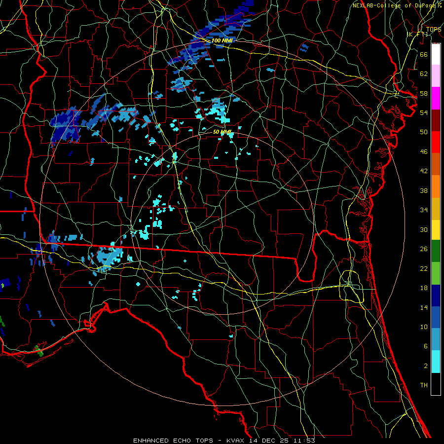This screenshot has width=444, height=444.
Task: Click the dark orange swatch near 42
Action: (436, 164)
